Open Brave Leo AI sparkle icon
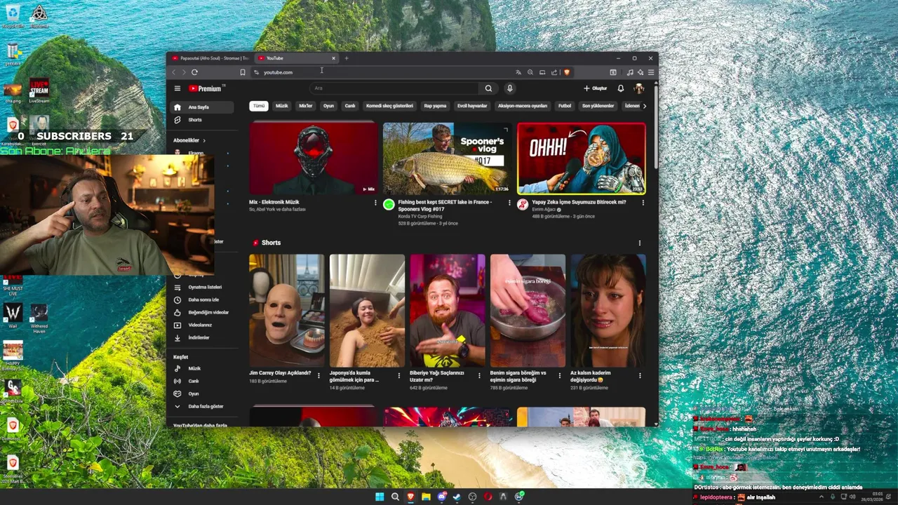Screen dimensions: 898x505 [641, 72]
